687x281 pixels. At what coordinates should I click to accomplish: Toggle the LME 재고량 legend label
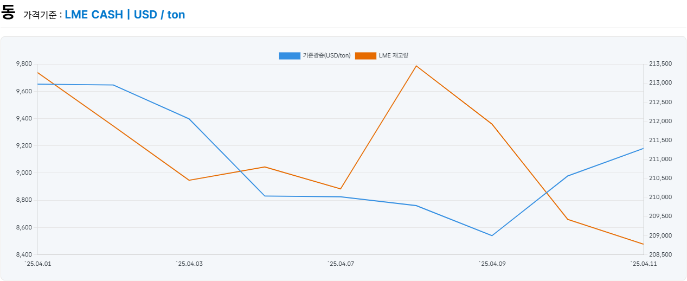(393, 56)
